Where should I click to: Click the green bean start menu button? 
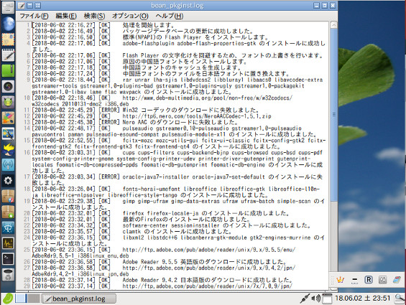click(x=8, y=299)
